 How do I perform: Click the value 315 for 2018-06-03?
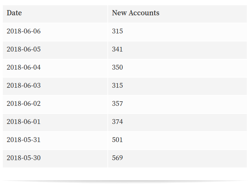click(118, 86)
